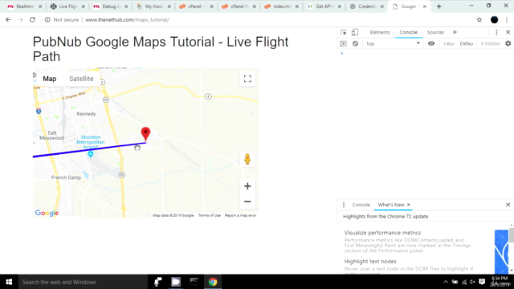This screenshot has height=289, width=514.
Task: Open the Chrome profile avatar
Action: 495,19
